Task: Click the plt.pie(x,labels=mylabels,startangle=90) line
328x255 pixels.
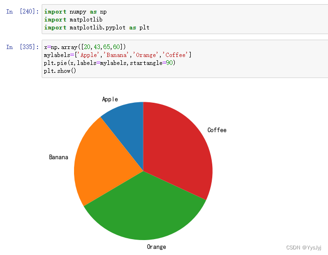Action: click(x=110, y=63)
